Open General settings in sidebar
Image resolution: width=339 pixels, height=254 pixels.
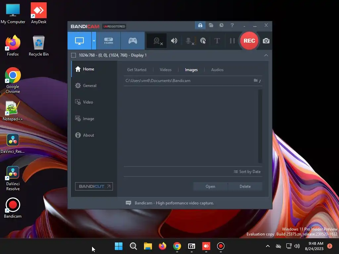pyautogui.click(x=94, y=86)
